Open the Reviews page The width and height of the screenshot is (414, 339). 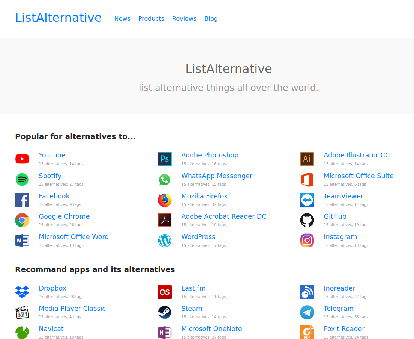click(x=184, y=18)
